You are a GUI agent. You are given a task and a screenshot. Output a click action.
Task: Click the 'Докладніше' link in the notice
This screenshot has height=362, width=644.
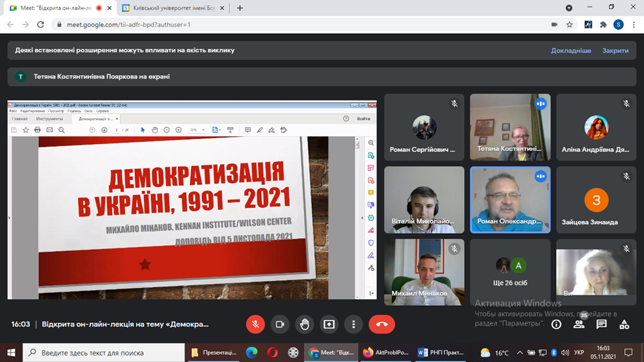[571, 50]
